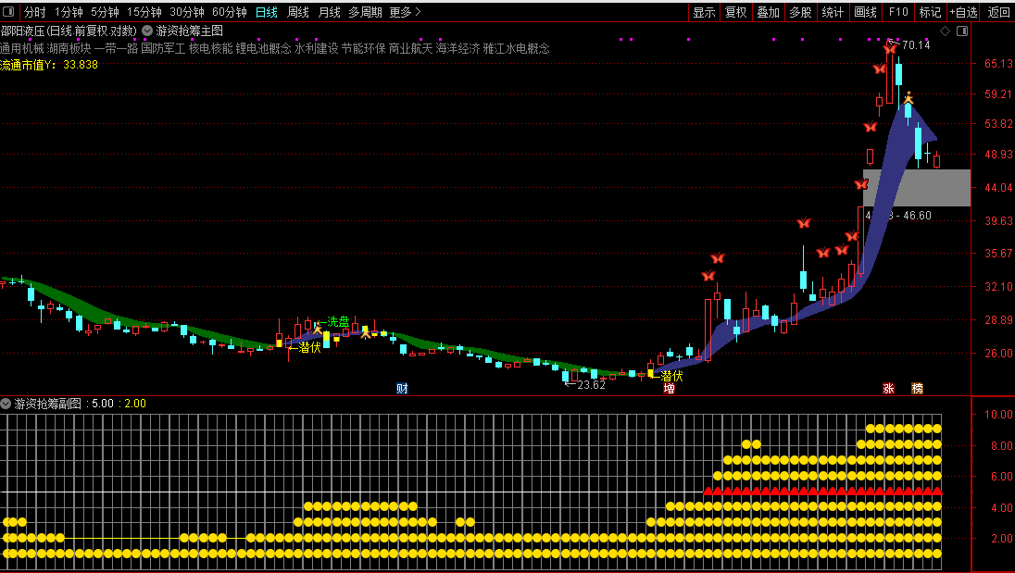Click the 一带一路 concept tag

tap(116, 48)
